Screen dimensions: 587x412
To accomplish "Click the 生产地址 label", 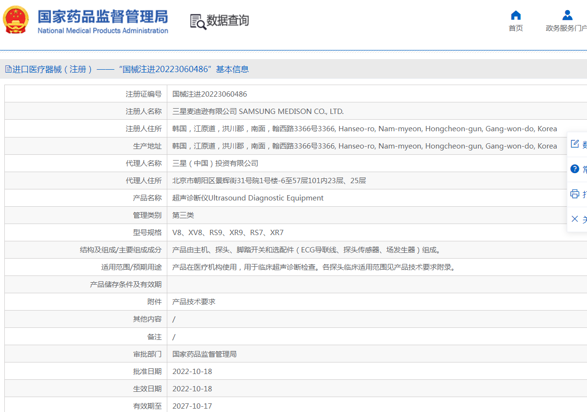I will pos(148,146).
